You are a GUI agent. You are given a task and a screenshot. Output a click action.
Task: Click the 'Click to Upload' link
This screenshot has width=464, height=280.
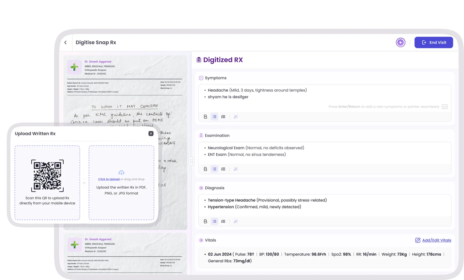point(109,179)
